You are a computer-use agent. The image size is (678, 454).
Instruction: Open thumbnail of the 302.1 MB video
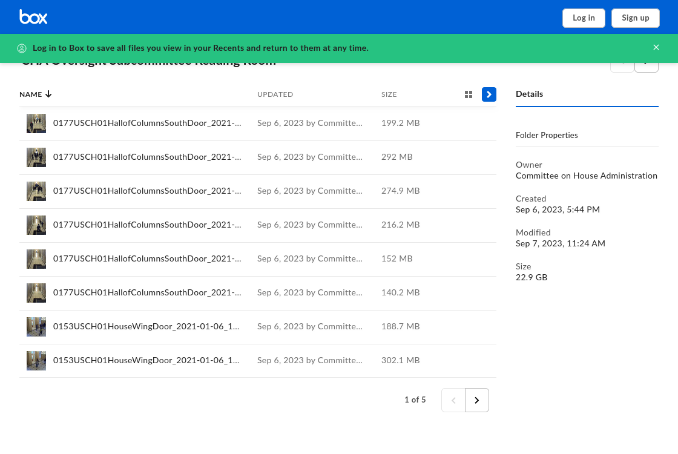(36, 361)
